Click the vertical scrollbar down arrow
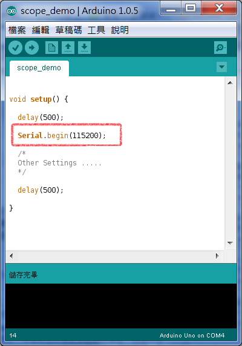The image size is (242, 346). pyautogui.click(x=230, y=243)
